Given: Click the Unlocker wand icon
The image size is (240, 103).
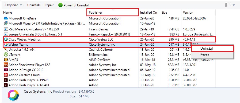Looking at the screenshot, I should pyautogui.click(x=6, y=49).
